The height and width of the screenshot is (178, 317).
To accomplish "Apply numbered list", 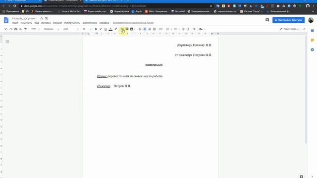I will click(x=167, y=29).
